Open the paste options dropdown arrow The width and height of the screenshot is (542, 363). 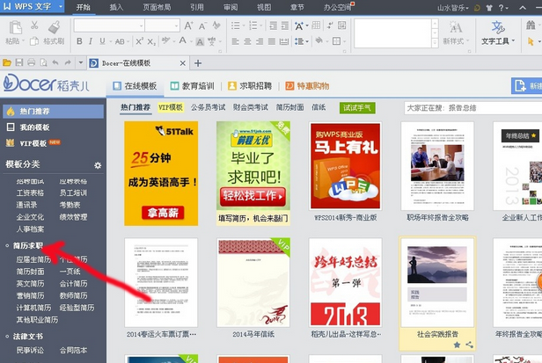(x=24, y=41)
